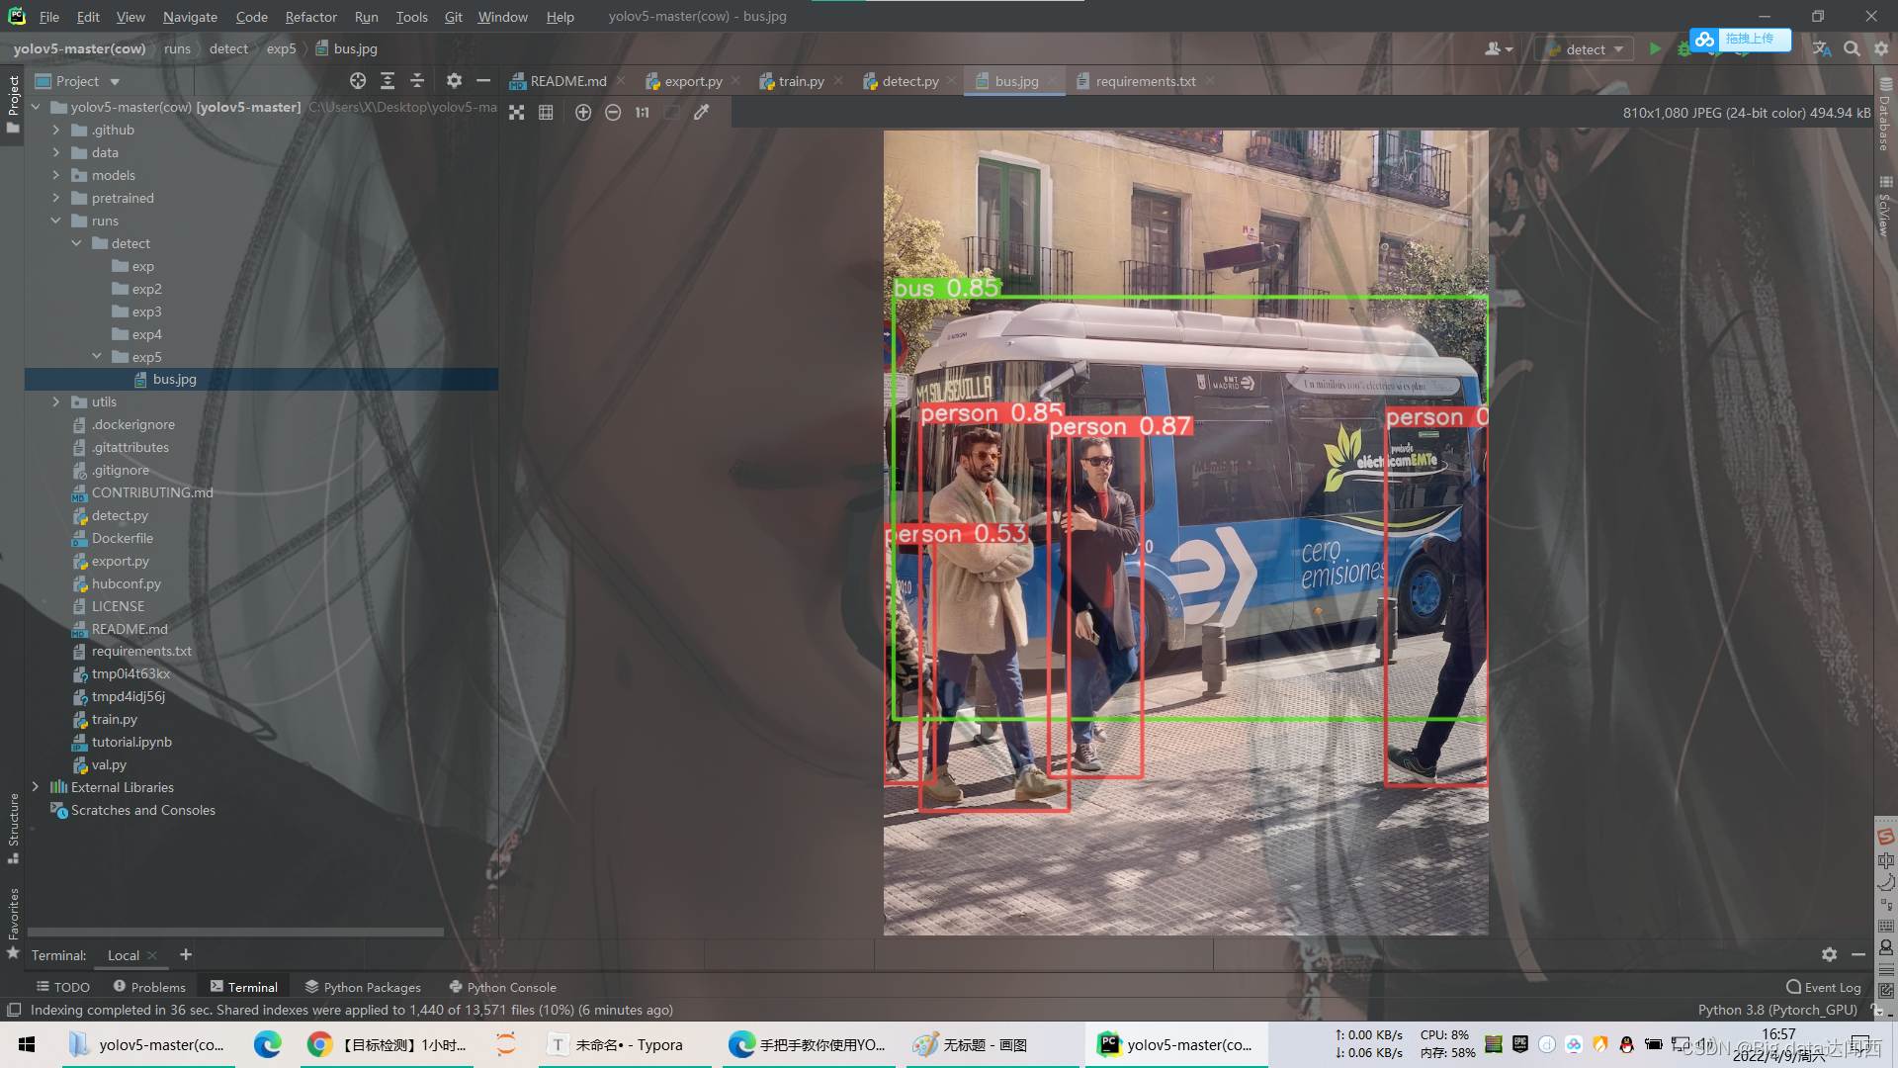Viewport: 1898px width, 1068px height.
Task: Zoom out the image viewer
Action: [613, 113]
